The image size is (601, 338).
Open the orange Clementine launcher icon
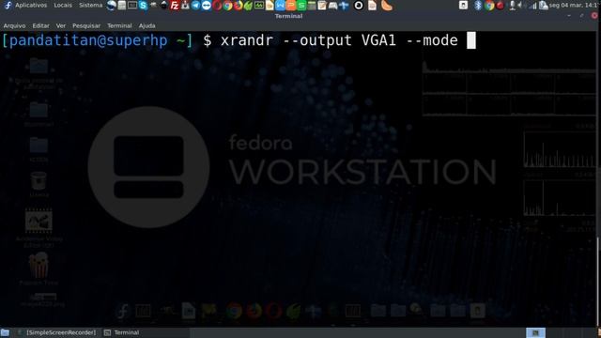click(x=387, y=6)
